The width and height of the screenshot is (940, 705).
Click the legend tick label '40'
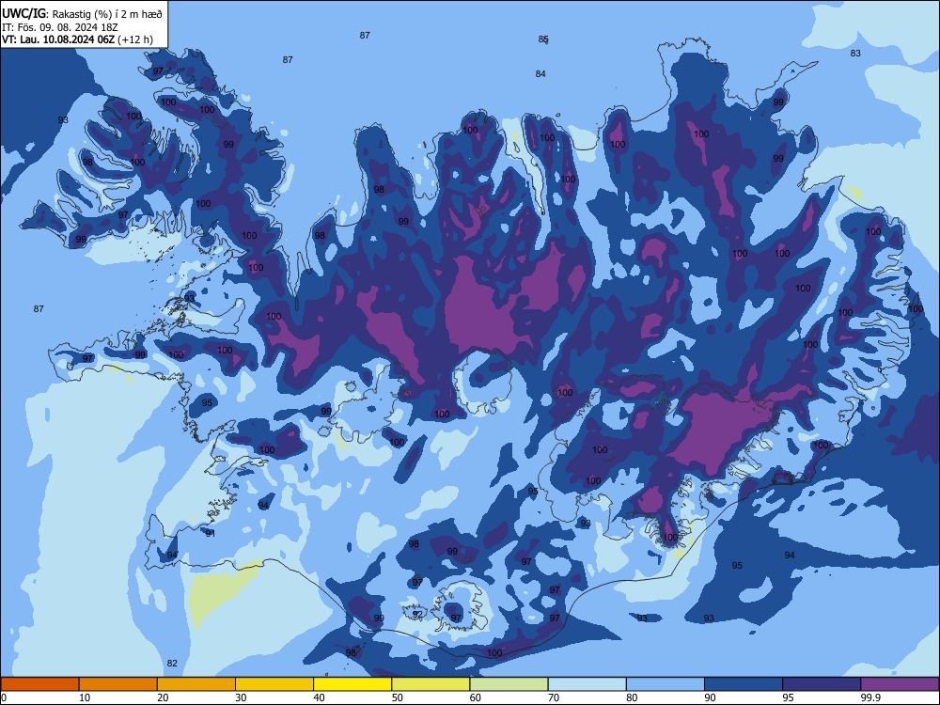point(319,697)
